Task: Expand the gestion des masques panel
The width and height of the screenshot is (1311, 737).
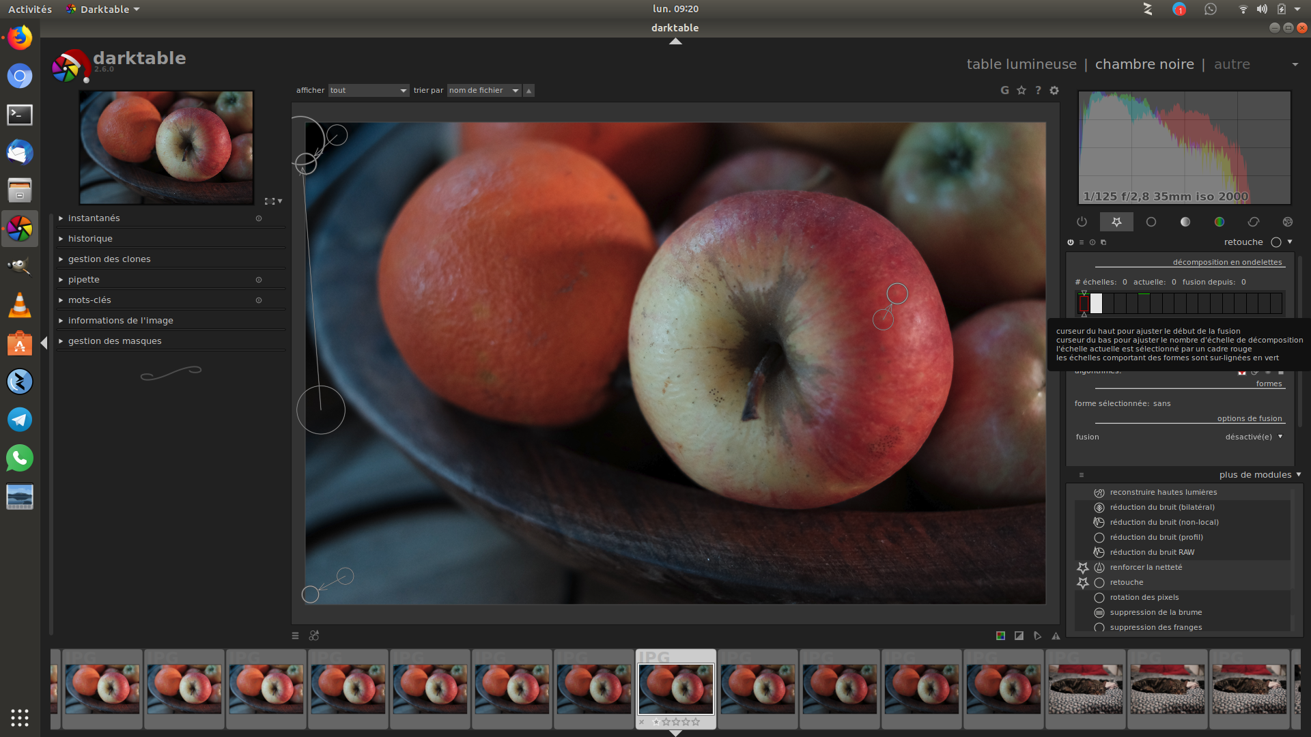Action: pyautogui.click(x=115, y=341)
